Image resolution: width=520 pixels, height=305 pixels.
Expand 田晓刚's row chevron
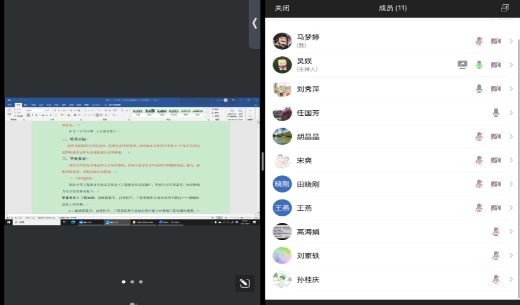click(x=511, y=184)
